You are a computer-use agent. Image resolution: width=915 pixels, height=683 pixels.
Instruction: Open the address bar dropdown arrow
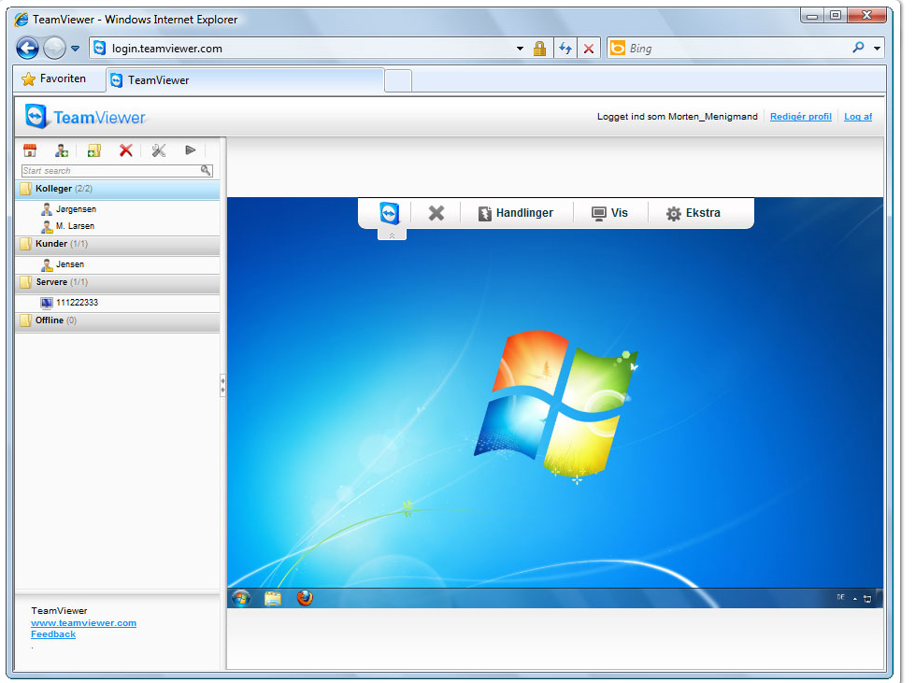[520, 49]
